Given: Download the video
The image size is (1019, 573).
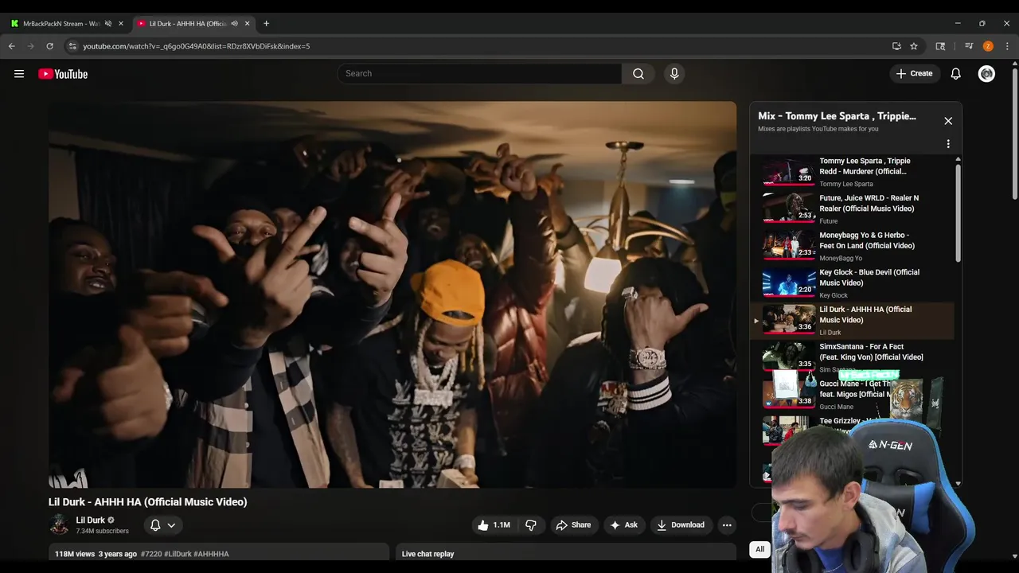Looking at the screenshot, I should pyautogui.click(x=681, y=524).
